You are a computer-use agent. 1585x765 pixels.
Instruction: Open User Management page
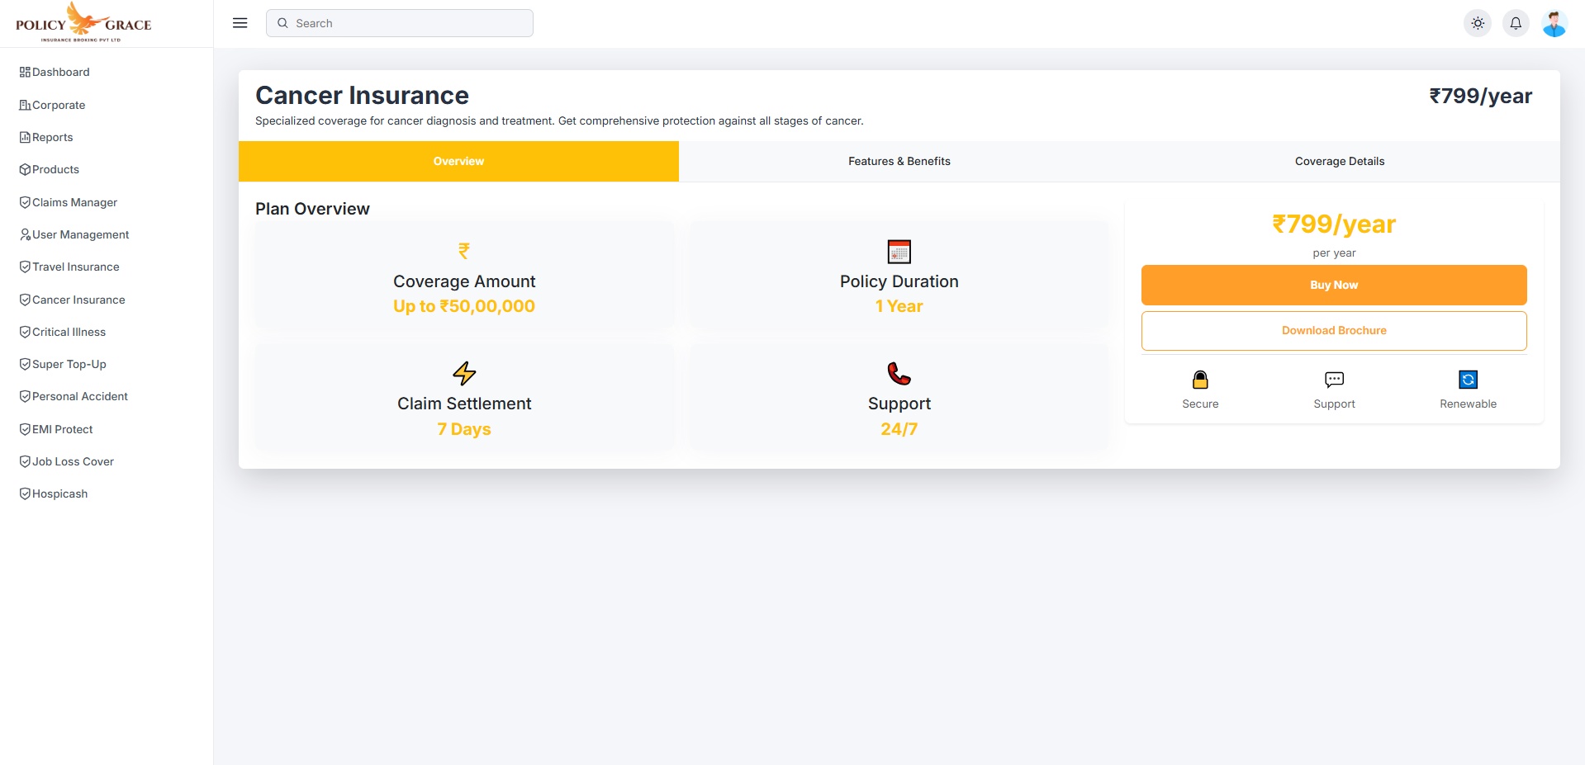80,235
